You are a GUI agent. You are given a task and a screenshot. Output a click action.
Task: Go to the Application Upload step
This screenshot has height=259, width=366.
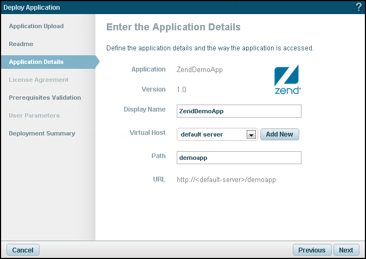pyautogui.click(x=36, y=26)
